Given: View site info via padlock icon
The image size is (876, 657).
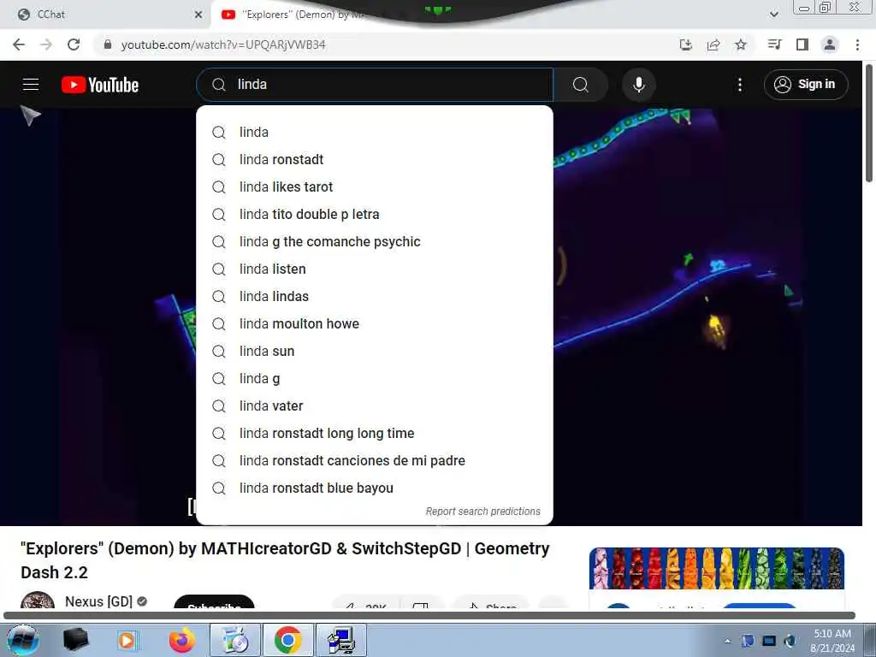Looking at the screenshot, I should pyautogui.click(x=107, y=44).
